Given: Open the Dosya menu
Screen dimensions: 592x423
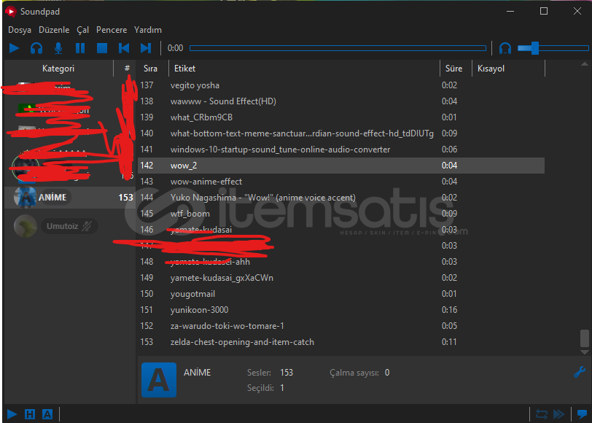Looking at the screenshot, I should point(20,30).
